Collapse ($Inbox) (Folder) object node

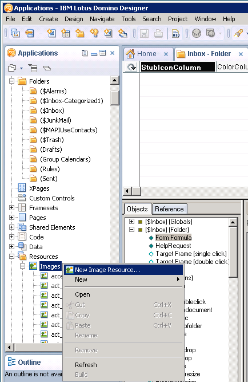[131, 229]
